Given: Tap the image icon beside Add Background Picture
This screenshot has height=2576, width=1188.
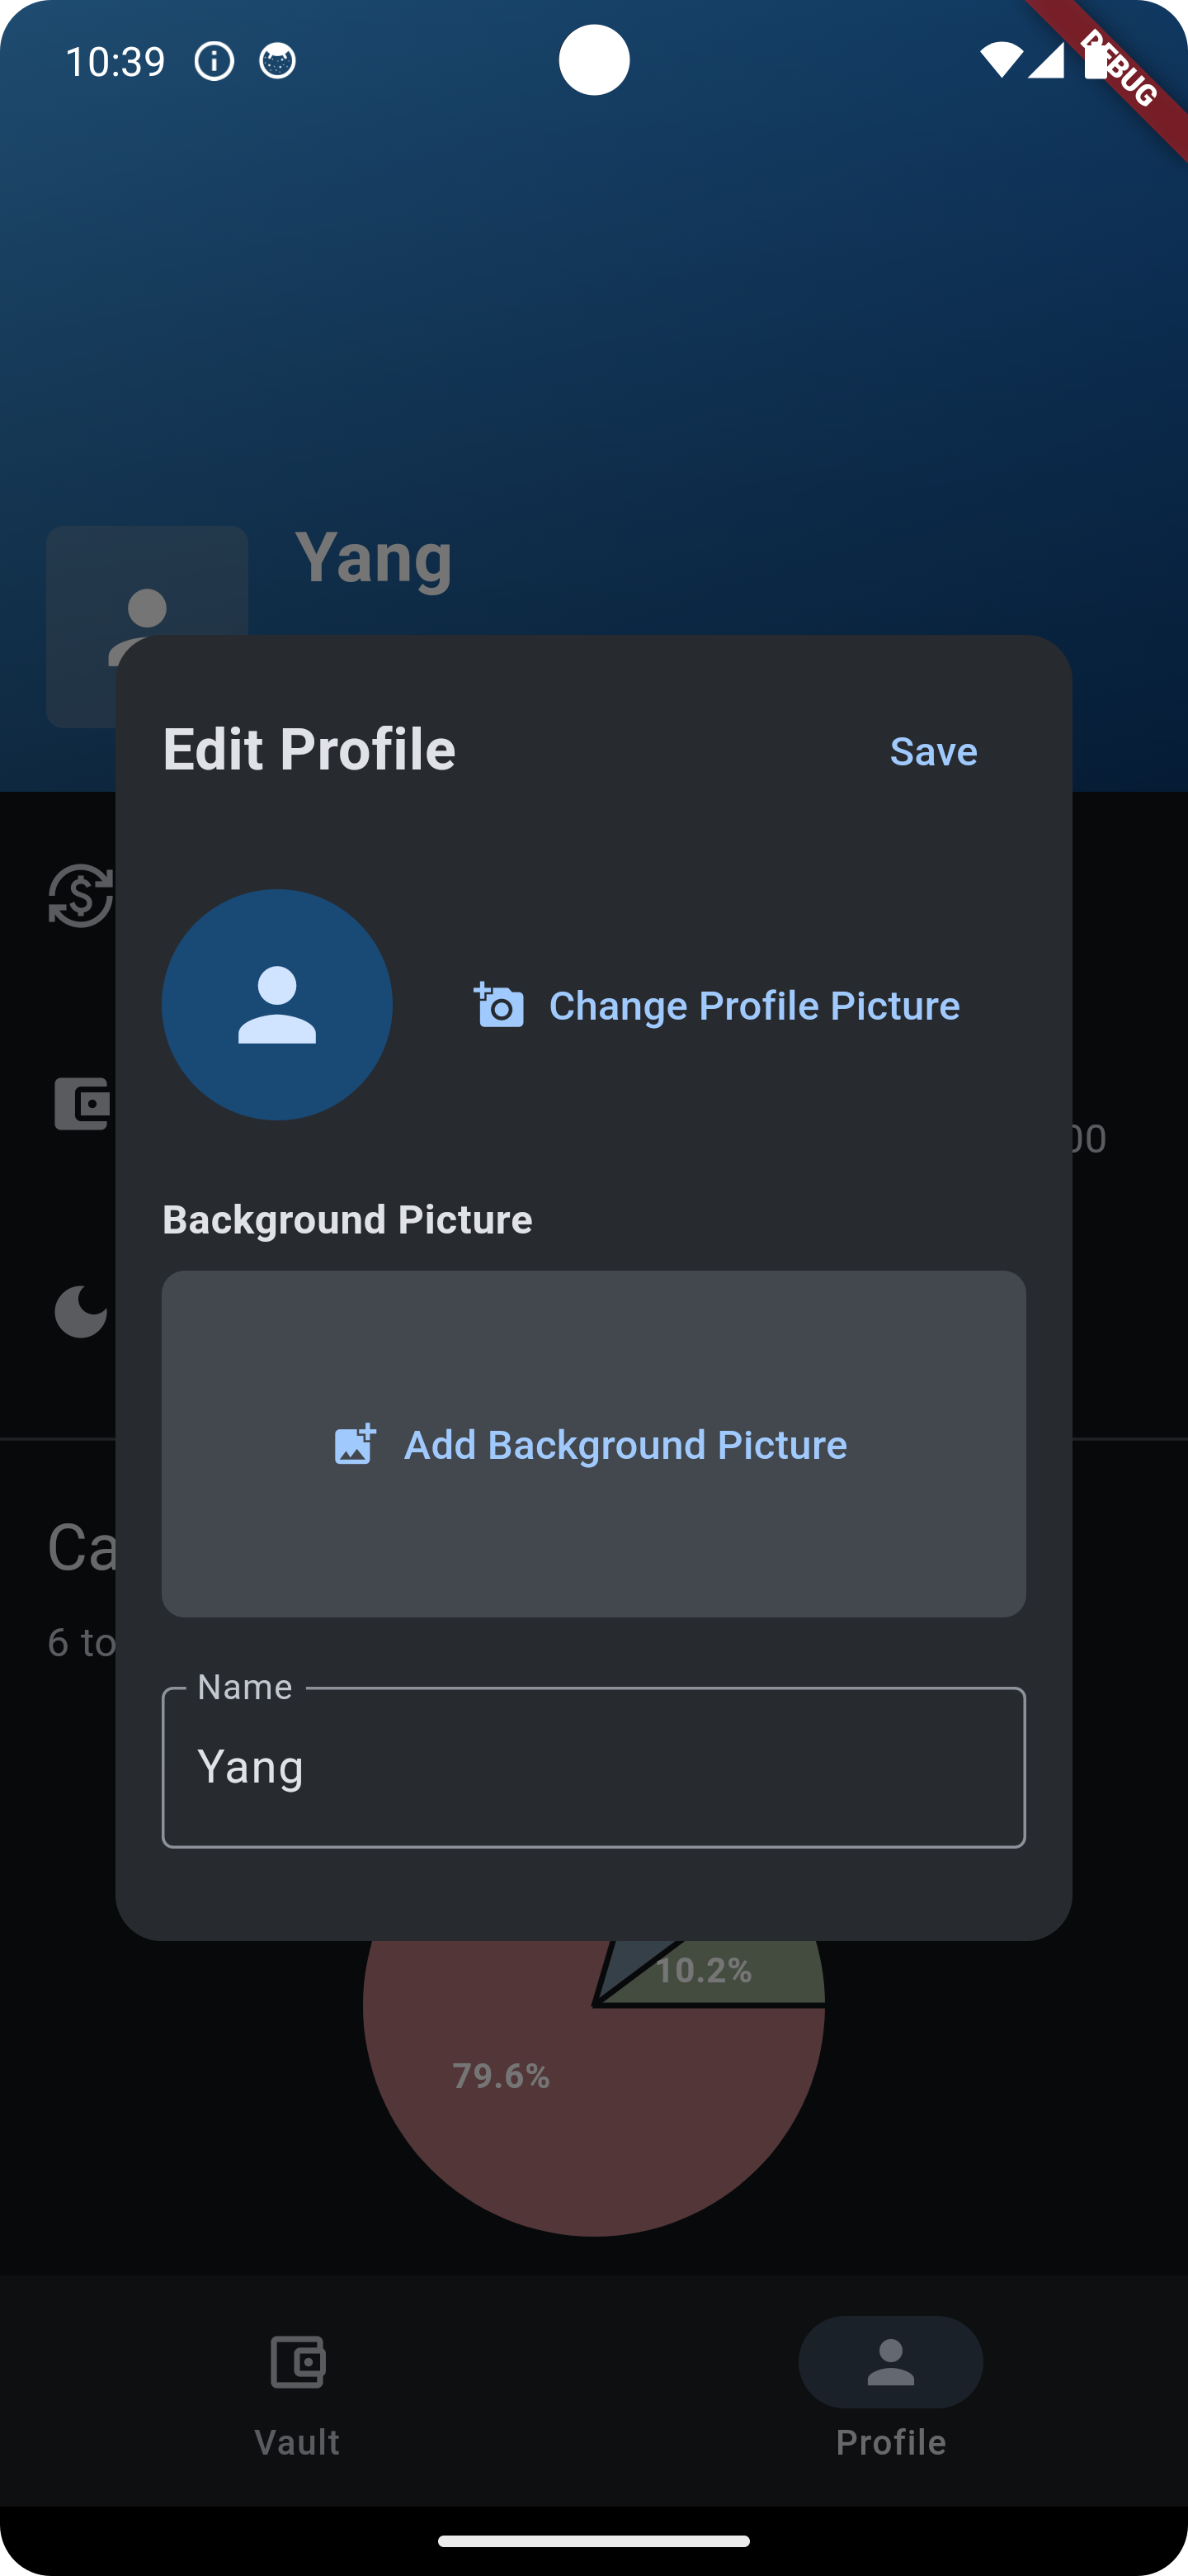Looking at the screenshot, I should (x=354, y=1444).
